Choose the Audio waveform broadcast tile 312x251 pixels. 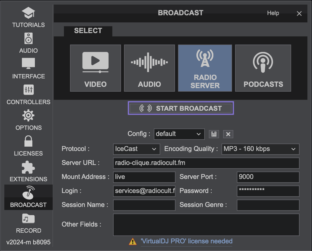pyautogui.click(x=150, y=68)
